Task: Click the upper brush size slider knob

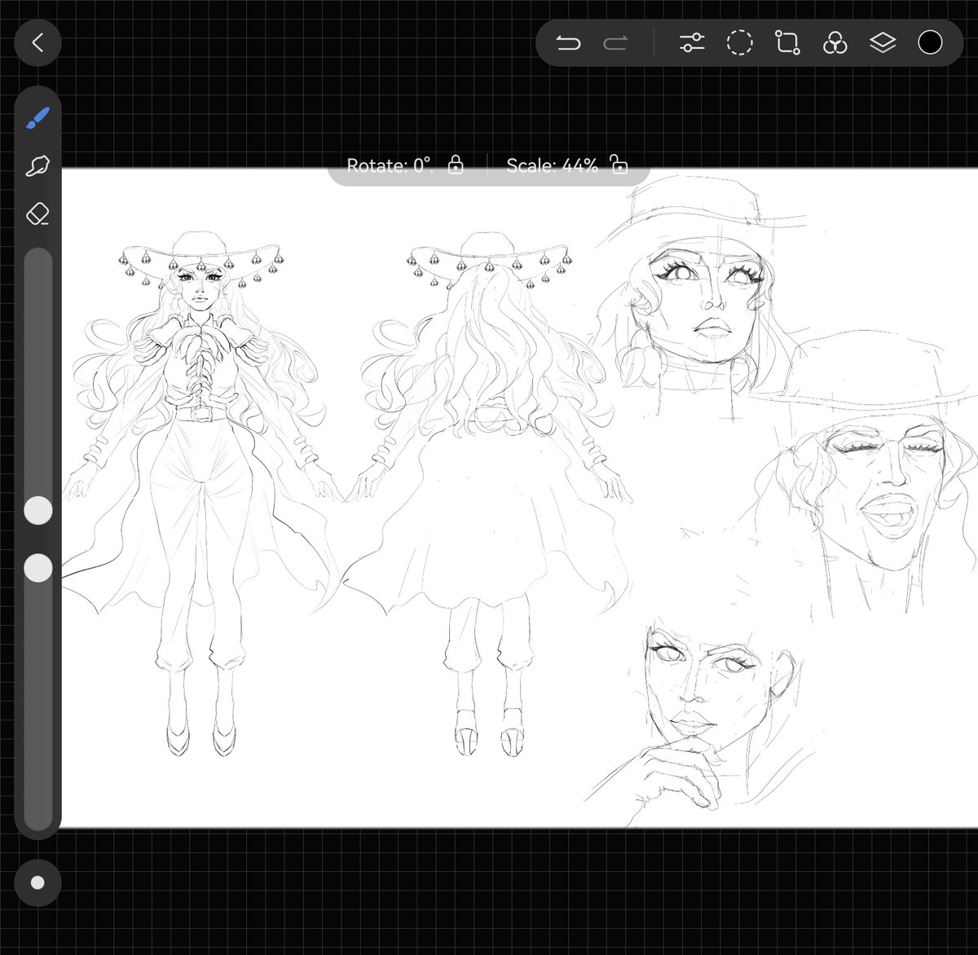Action: tap(37, 511)
